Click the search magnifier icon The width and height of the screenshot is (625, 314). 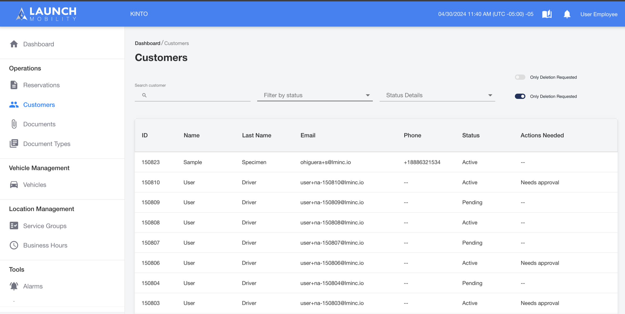point(144,95)
